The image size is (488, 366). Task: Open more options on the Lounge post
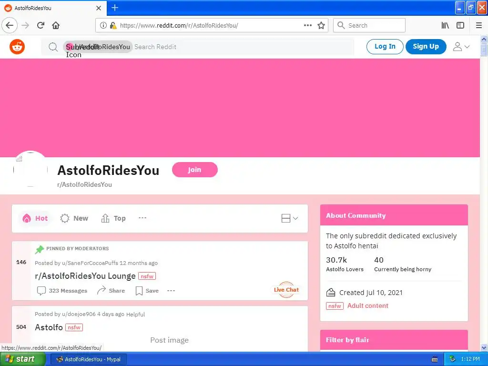coord(171,290)
